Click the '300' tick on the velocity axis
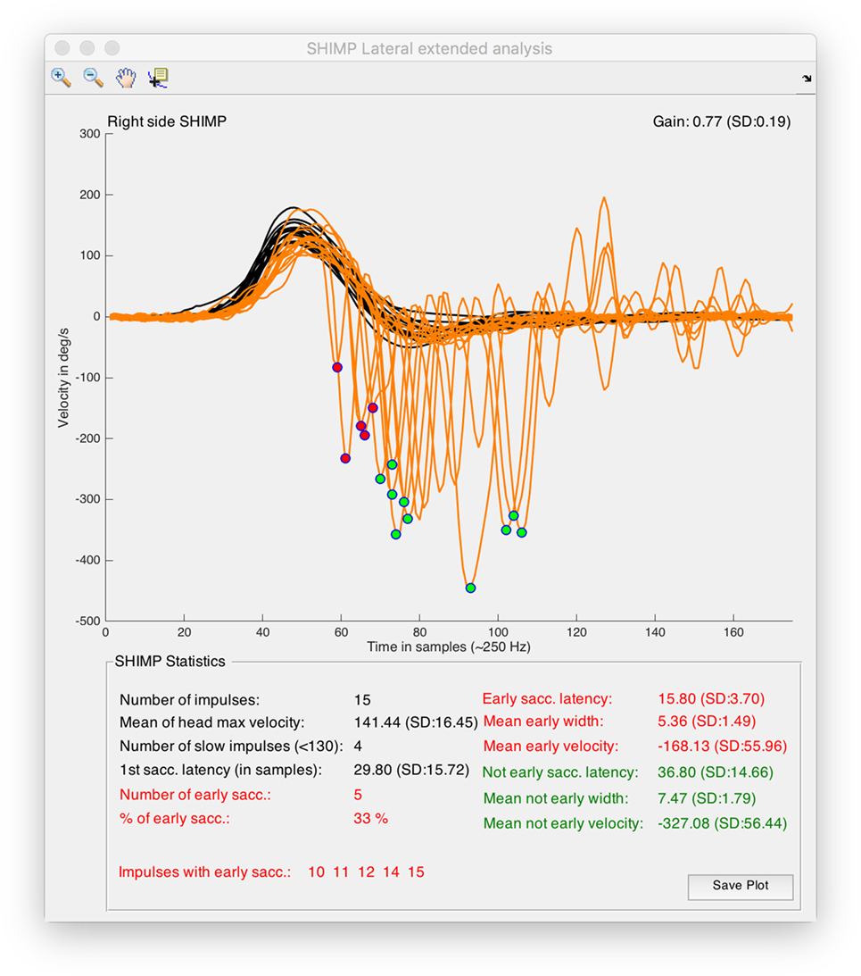The width and height of the screenshot is (861, 976). click(89, 134)
